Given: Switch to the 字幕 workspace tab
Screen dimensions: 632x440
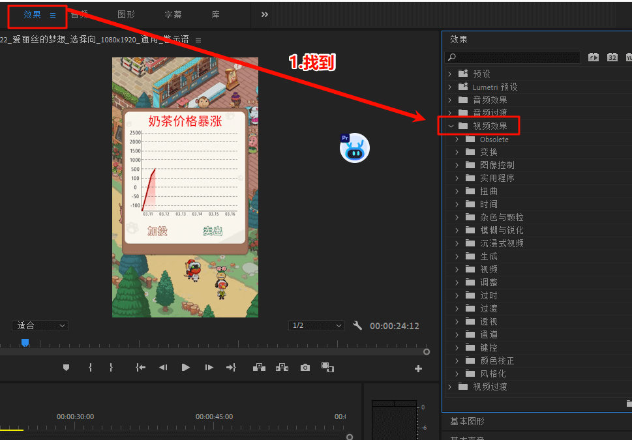Looking at the screenshot, I should pos(173,14).
